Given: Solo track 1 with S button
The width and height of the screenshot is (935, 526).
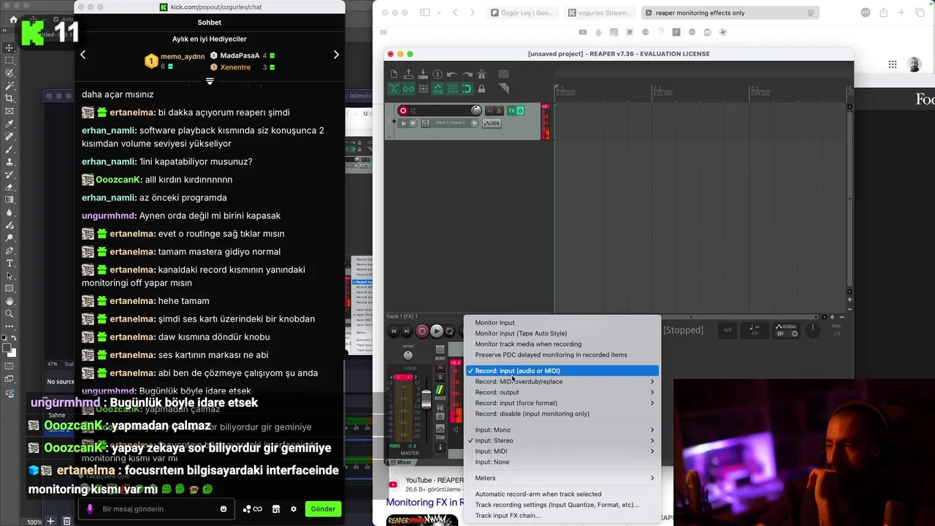Looking at the screenshot, I should tap(499, 111).
